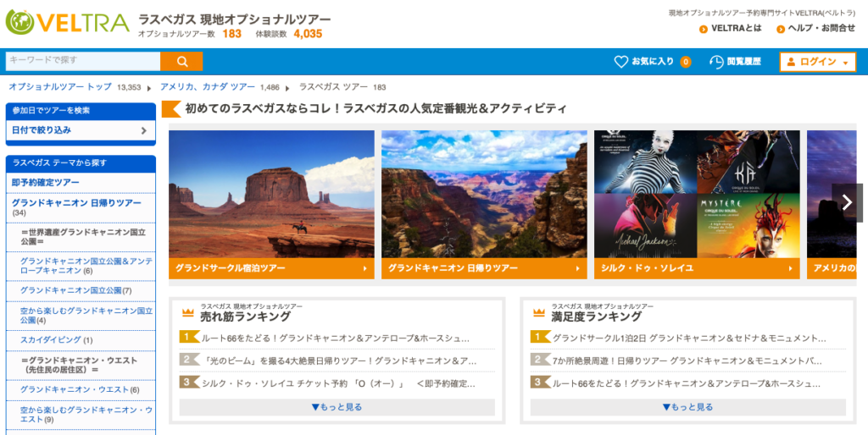Click the orange search magnifier button

pos(182,61)
